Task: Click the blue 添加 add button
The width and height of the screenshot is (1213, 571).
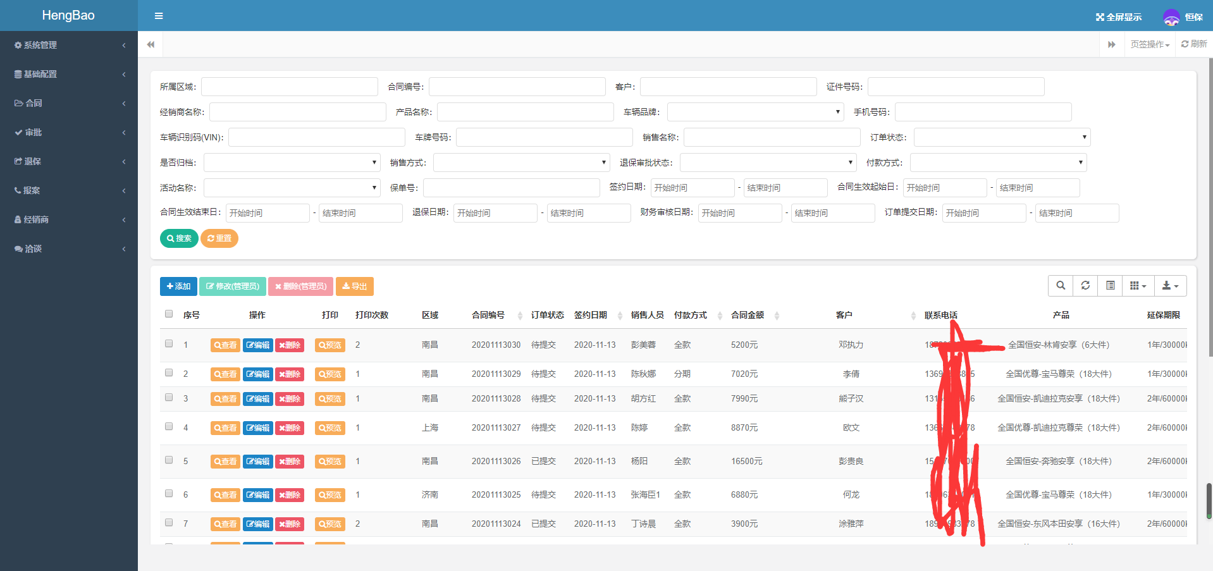Action: pos(178,286)
